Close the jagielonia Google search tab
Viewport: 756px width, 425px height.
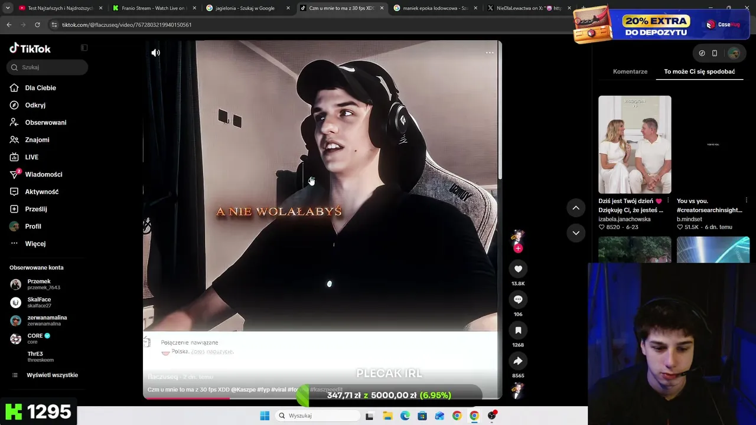288,8
